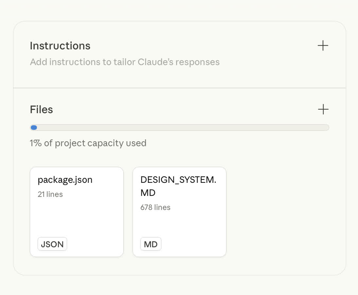
Task: Click the JSON badge on package.json card
Action: 52,244
